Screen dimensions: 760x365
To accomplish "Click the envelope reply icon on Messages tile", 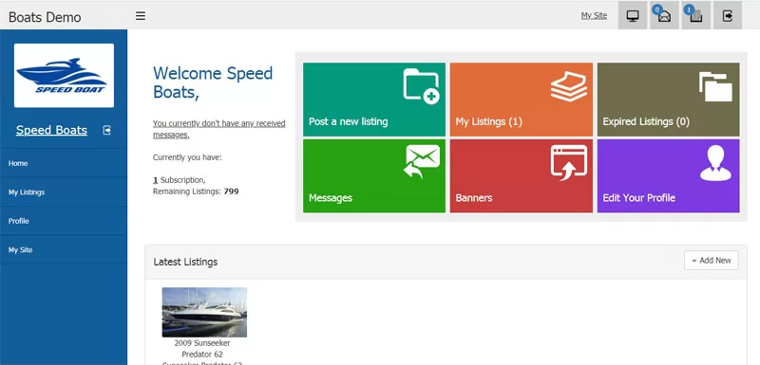I will coord(422,161).
